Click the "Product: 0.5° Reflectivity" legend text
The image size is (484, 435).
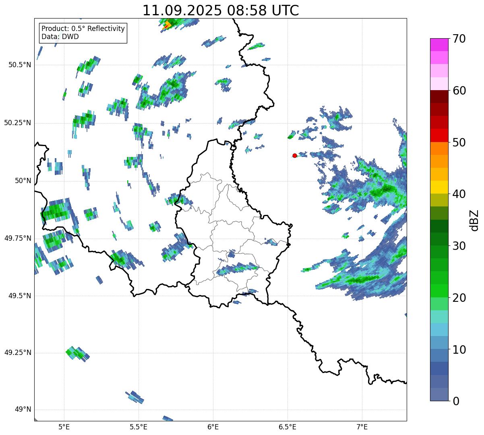click(83, 29)
